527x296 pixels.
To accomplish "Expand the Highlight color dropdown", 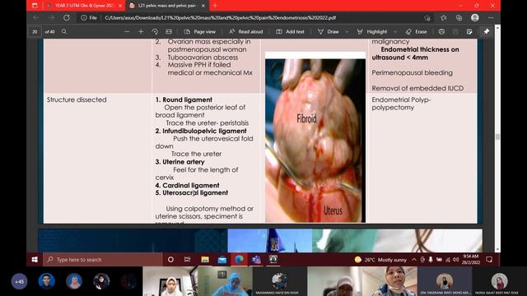I will click(395, 31).
